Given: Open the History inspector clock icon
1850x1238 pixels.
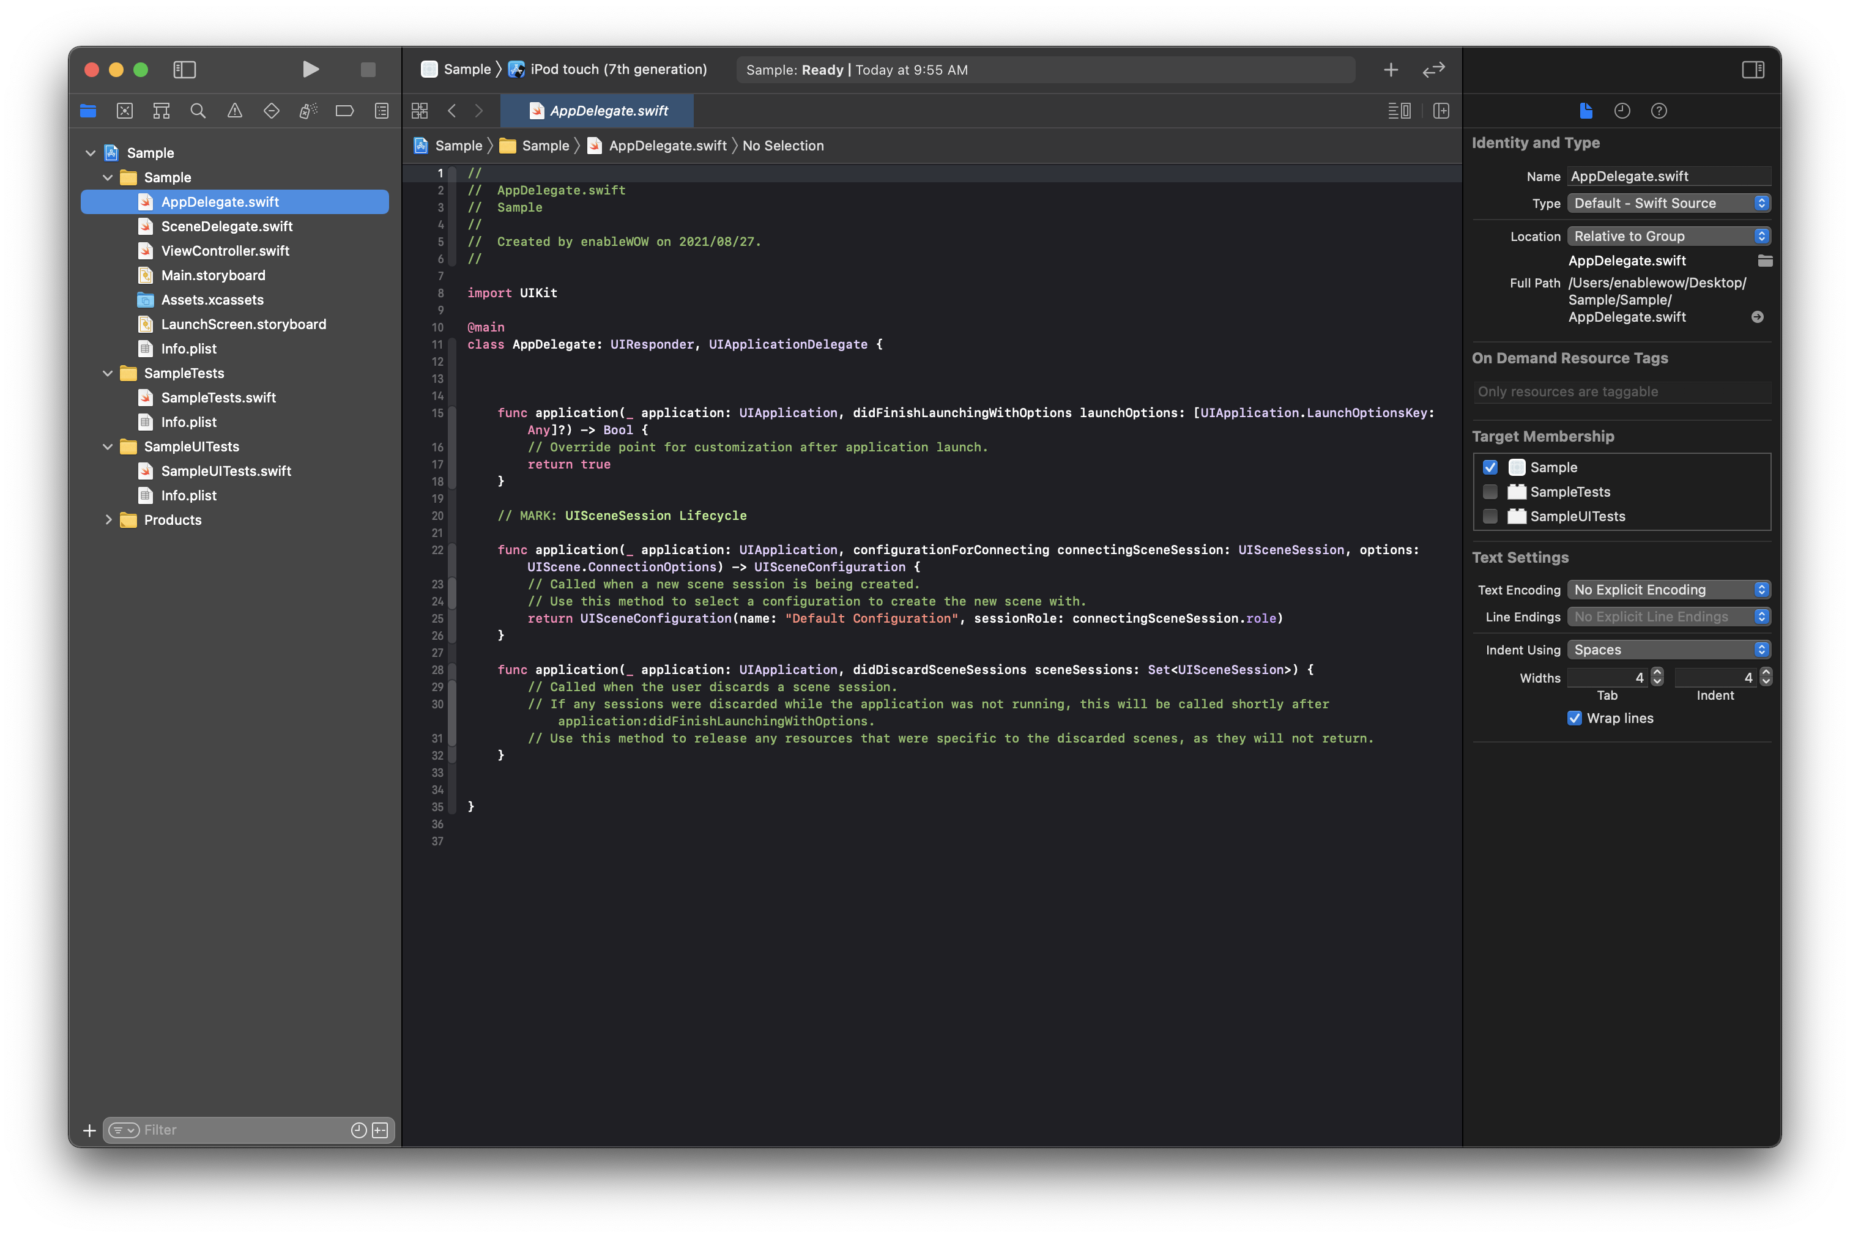Looking at the screenshot, I should pyautogui.click(x=1622, y=111).
